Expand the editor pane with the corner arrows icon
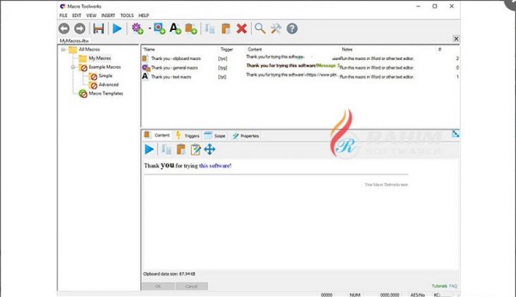 point(456,134)
